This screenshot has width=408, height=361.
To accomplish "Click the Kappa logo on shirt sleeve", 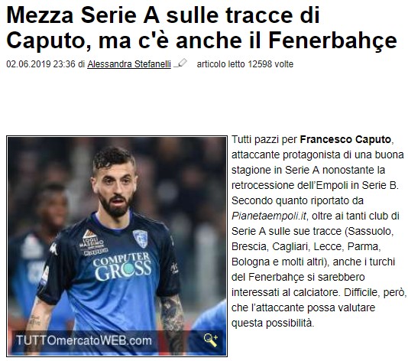I will [x=53, y=249].
